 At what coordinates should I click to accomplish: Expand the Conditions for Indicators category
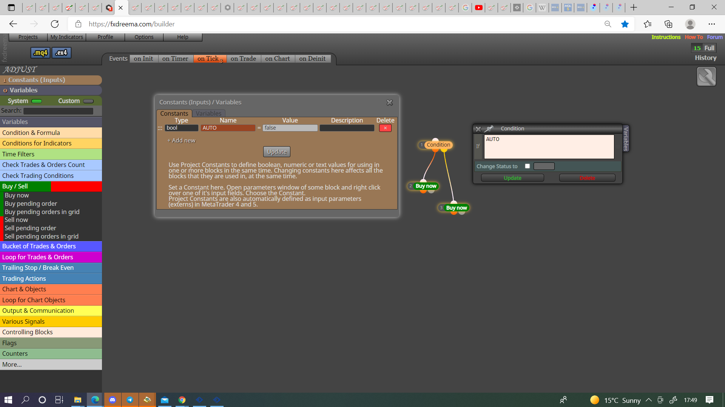pyautogui.click(x=51, y=143)
